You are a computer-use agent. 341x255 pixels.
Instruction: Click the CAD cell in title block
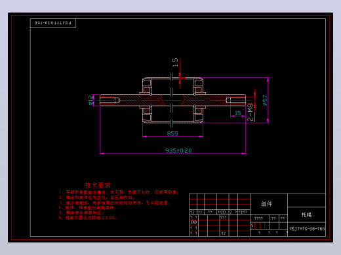coord(193,222)
